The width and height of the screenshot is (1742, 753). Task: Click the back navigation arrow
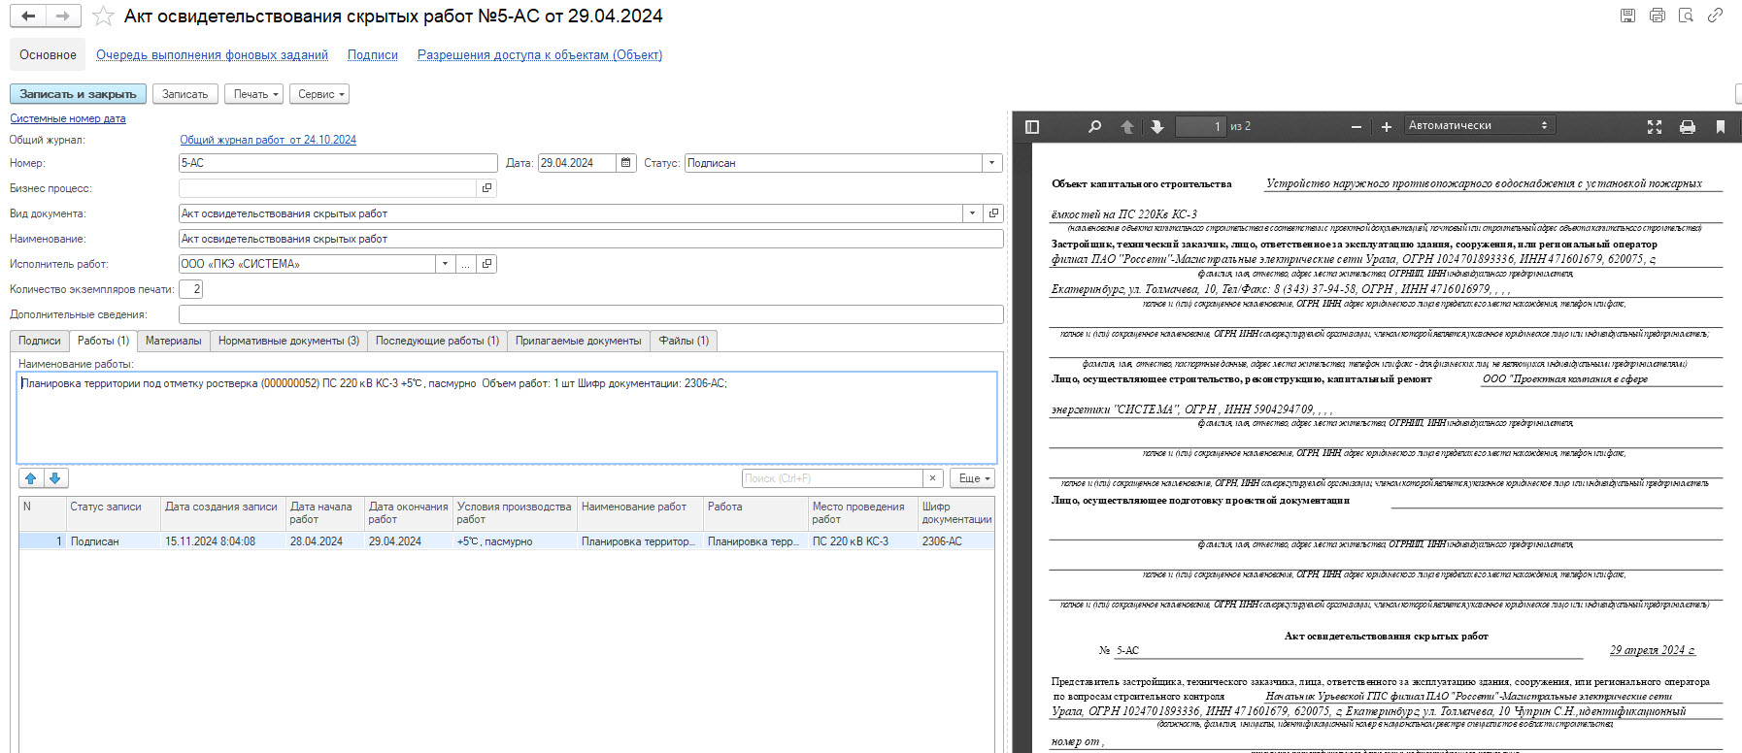[28, 16]
